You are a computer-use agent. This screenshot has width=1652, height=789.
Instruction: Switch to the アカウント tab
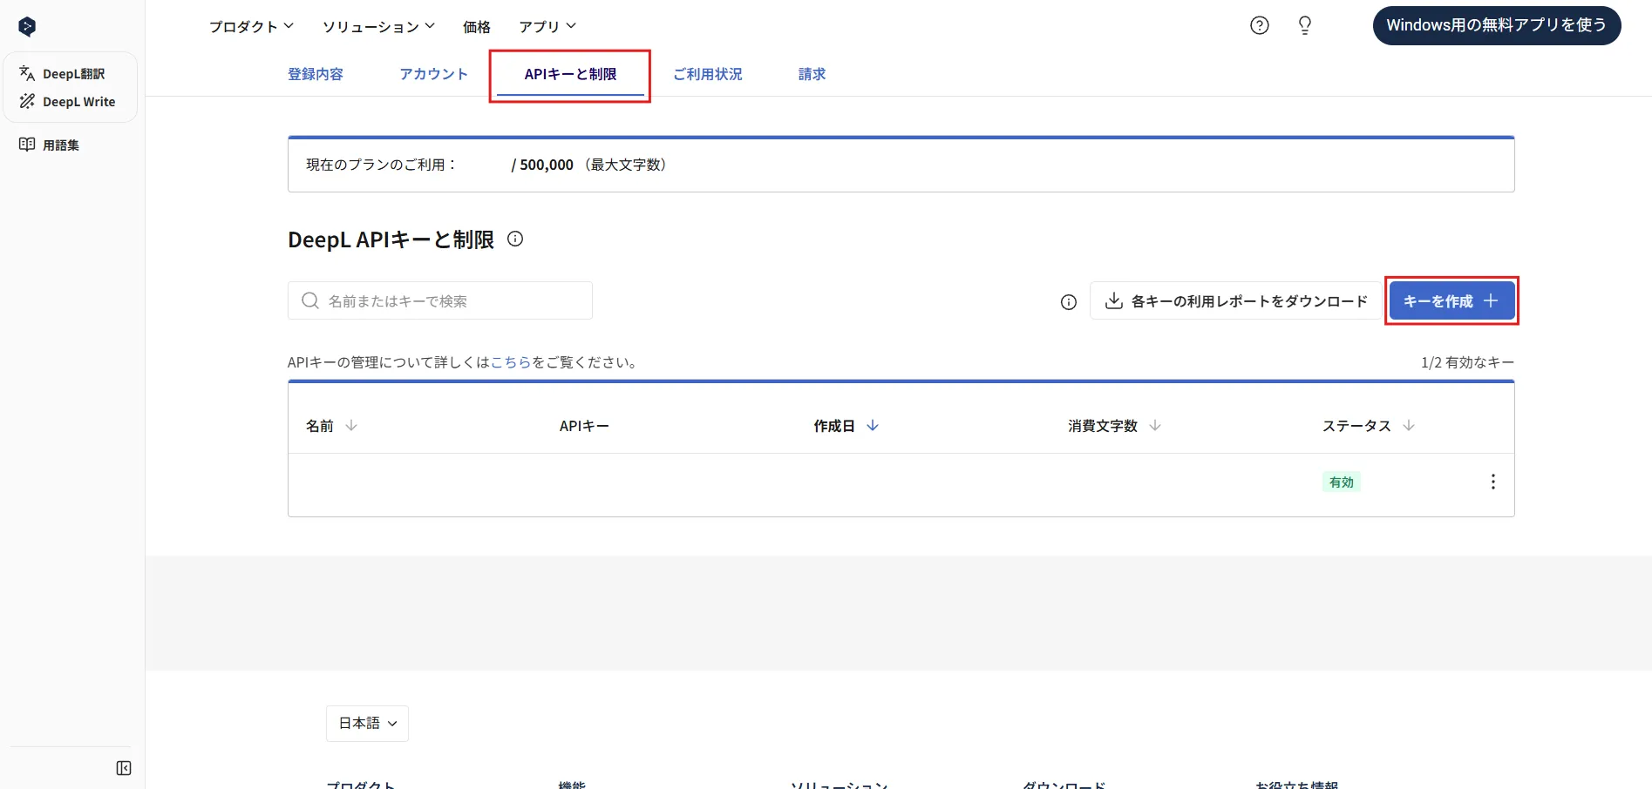(433, 74)
